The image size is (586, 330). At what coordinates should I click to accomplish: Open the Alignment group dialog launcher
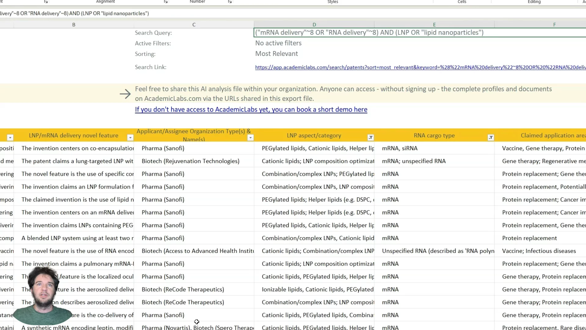coord(166,2)
